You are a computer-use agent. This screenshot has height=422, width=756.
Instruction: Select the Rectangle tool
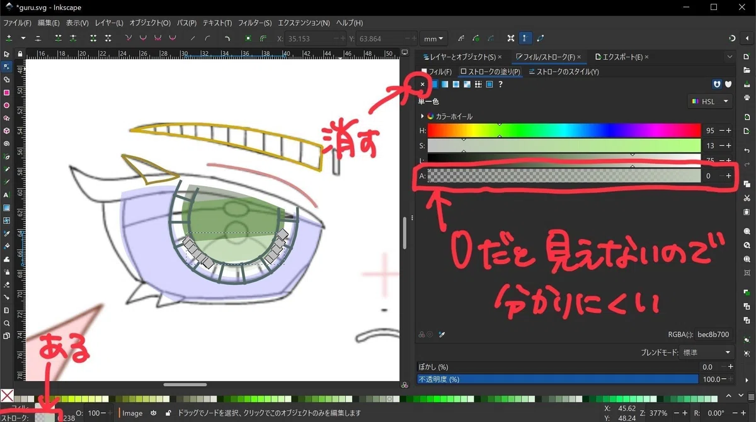(6, 92)
